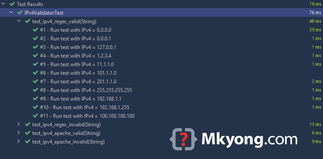Collapse the IPv4ValidatorTest node
The height and width of the screenshot is (159, 323).
click(x=11, y=12)
